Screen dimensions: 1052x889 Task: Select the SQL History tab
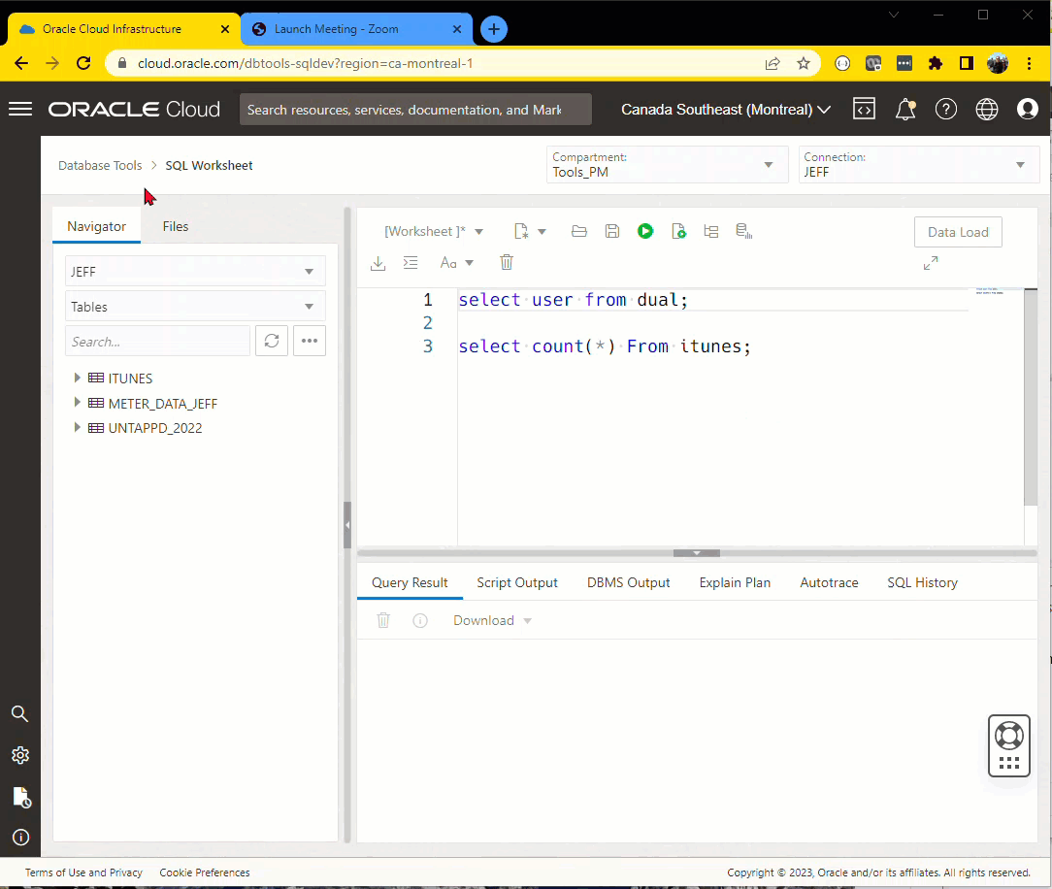point(922,582)
